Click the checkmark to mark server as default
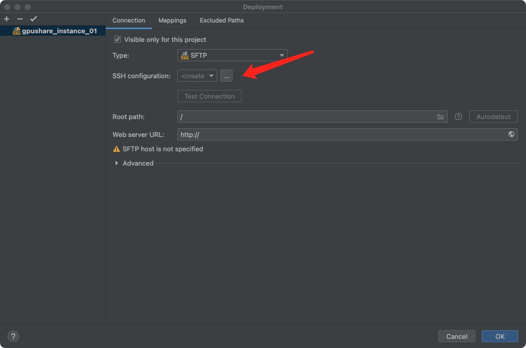This screenshot has height=348, width=526. [x=34, y=18]
